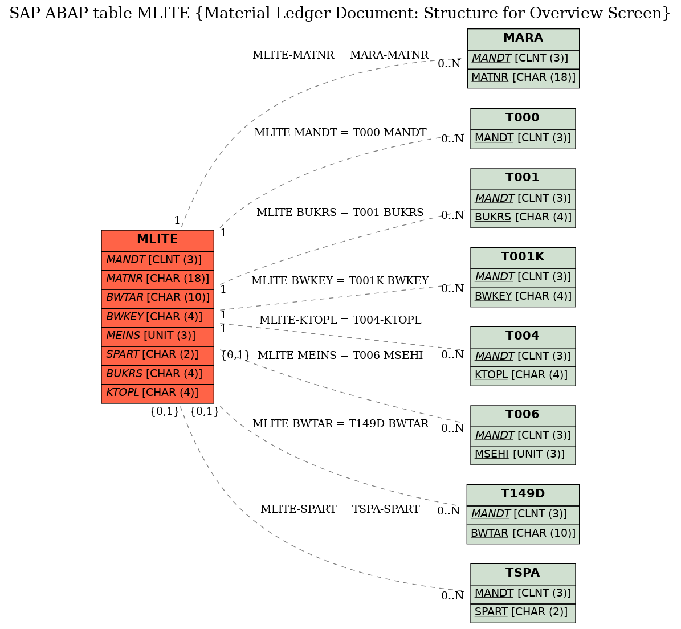Click BUKRS [CHAR (4)] in T001 table
Viewport: 681px width, 629px height.
[523, 218]
